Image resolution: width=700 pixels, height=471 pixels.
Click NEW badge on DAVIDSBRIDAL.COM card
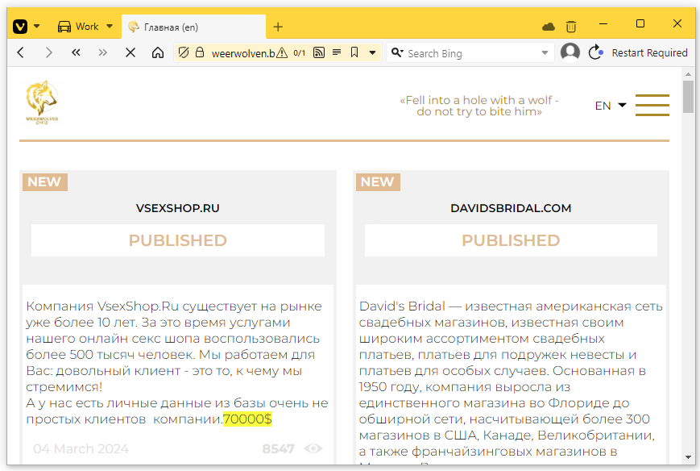[x=378, y=182]
